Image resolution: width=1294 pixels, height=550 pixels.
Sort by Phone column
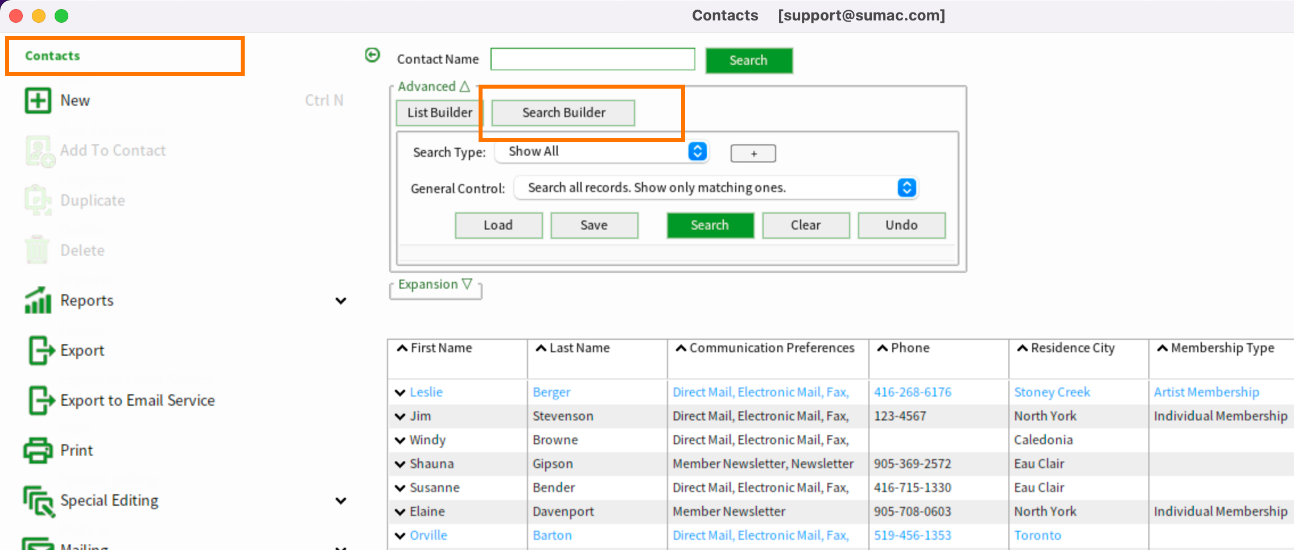coord(903,348)
